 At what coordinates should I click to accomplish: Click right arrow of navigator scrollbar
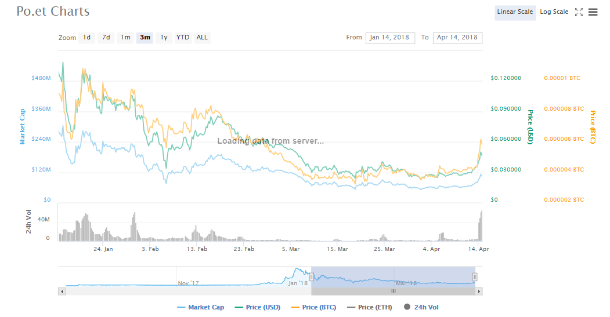click(x=479, y=292)
